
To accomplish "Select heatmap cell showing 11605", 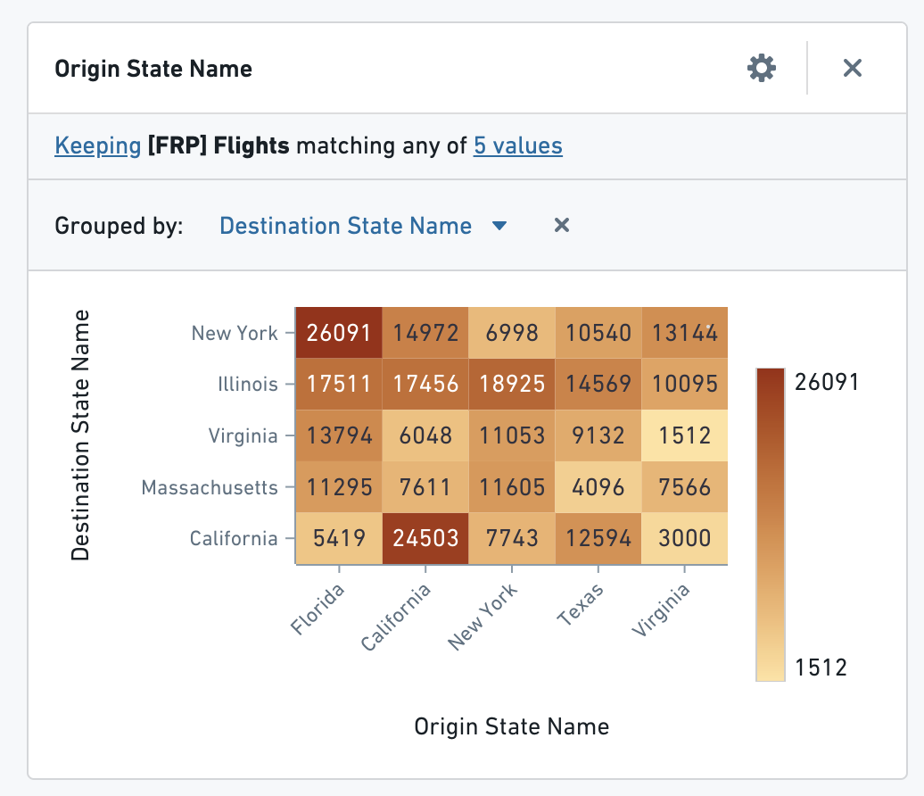I will pos(512,487).
